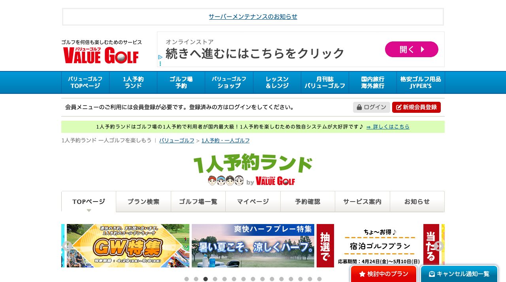Open バリューゴルフショップ in the blue nav
The image size is (506, 282).
pos(229,82)
